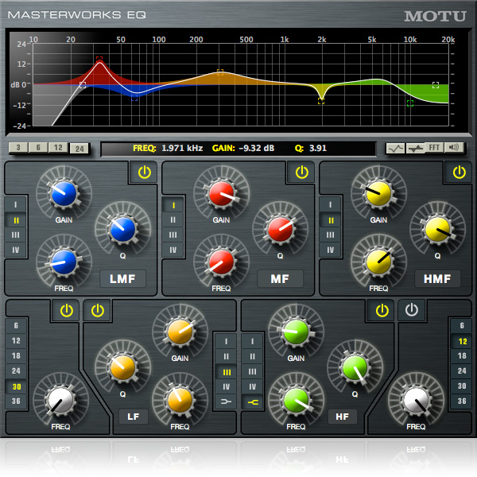Viewport: 477px width, 477px height.
Task: Click the speaker audition icon
Action: click(x=454, y=148)
